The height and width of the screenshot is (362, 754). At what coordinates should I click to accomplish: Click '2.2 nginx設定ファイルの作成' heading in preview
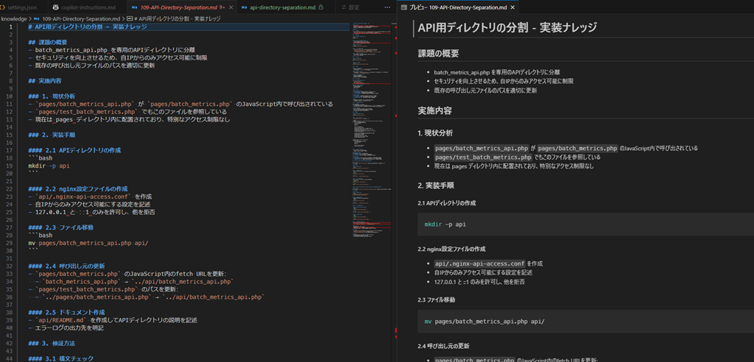click(x=451, y=249)
